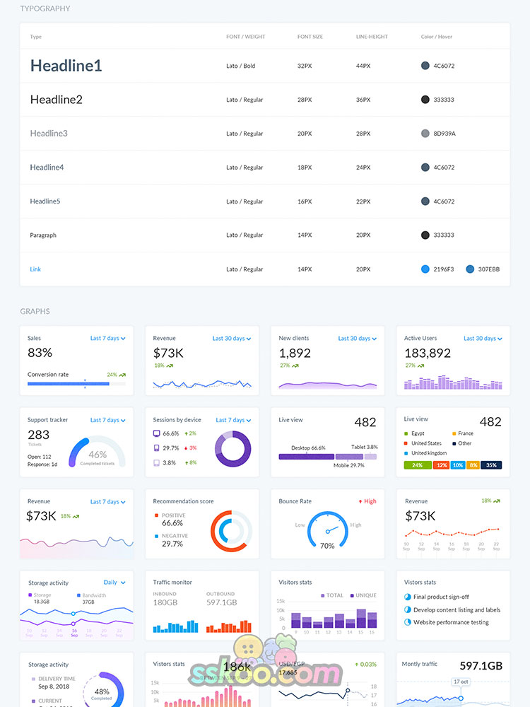Screen dimensions: 530x707
Task: Click the trend arrow beside 27% under 1,892
Action: click(x=295, y=366)
